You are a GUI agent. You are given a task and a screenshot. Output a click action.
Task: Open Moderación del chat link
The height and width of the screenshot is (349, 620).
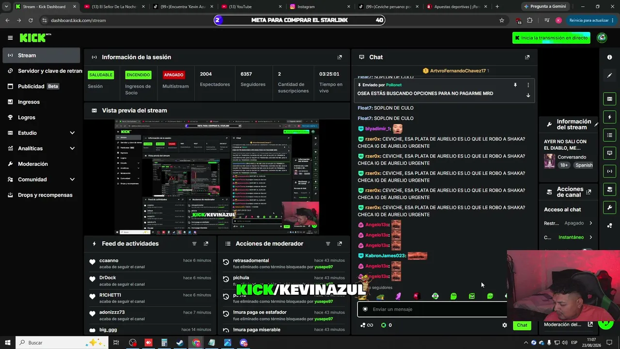568,324
